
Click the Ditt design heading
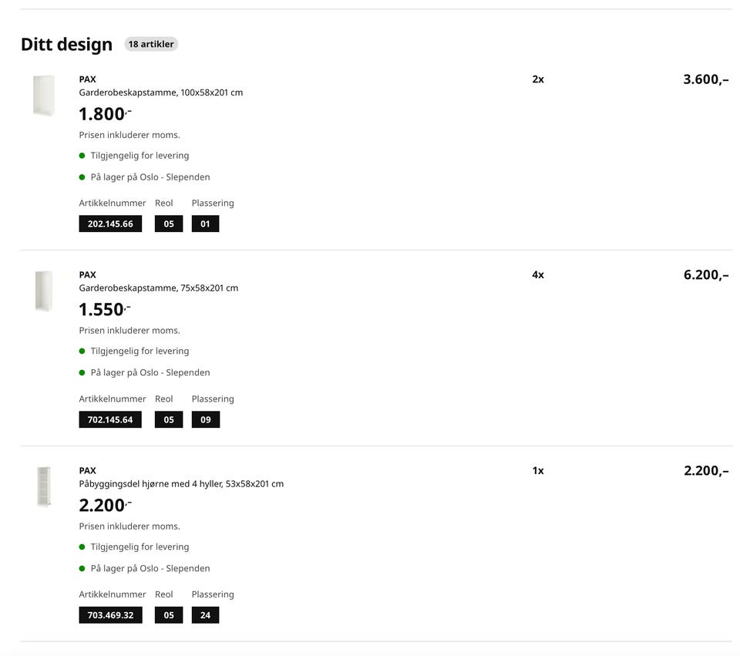tap(66, 44)
